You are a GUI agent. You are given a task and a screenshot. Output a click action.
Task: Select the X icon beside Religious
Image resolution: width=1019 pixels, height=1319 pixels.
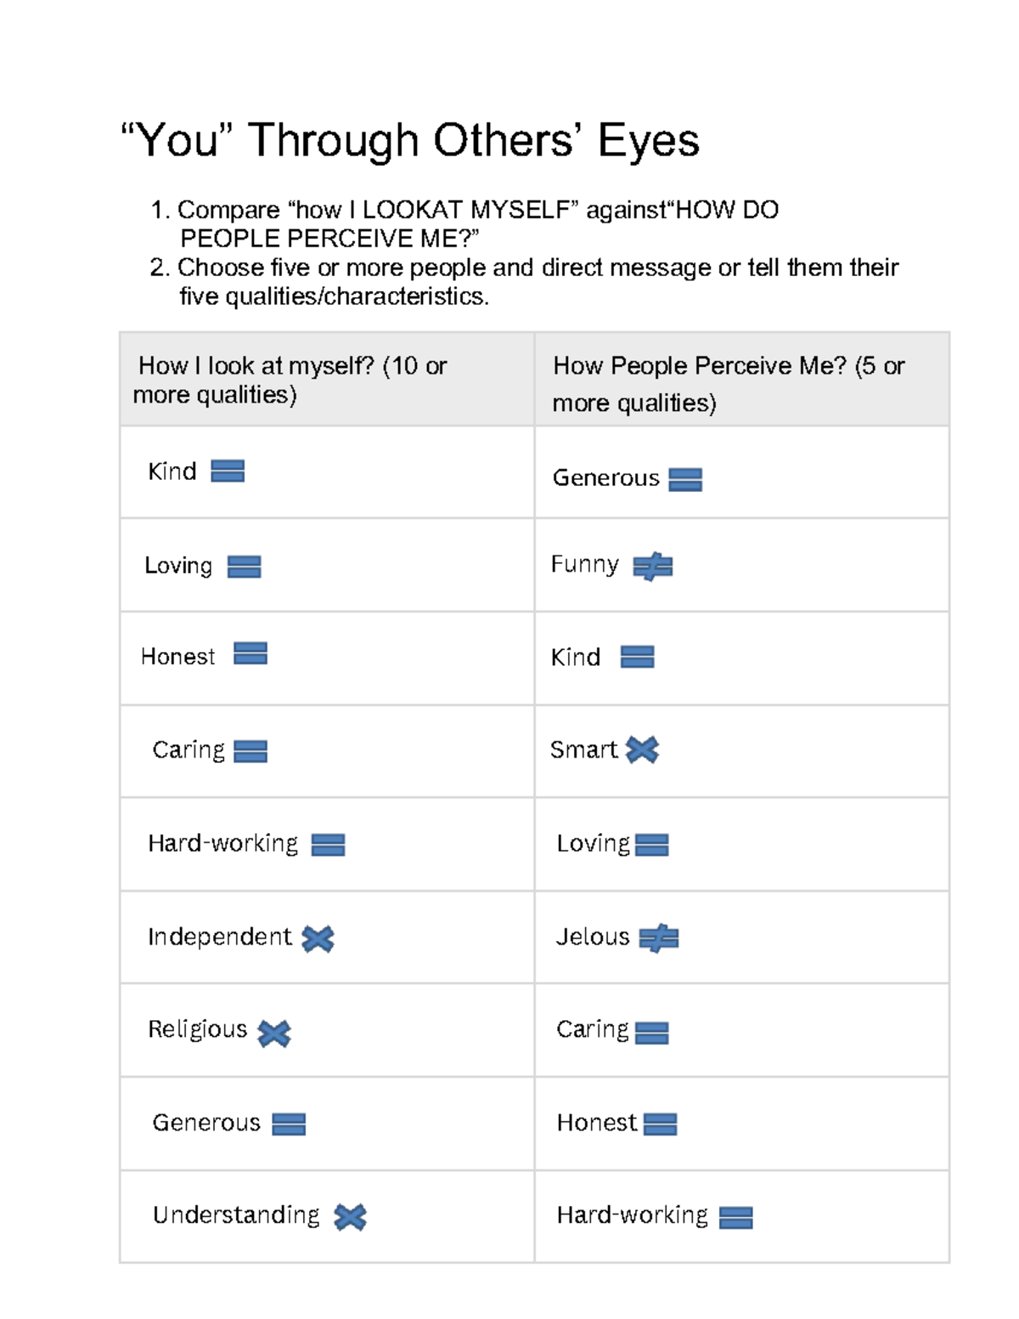coord(274,1033)
